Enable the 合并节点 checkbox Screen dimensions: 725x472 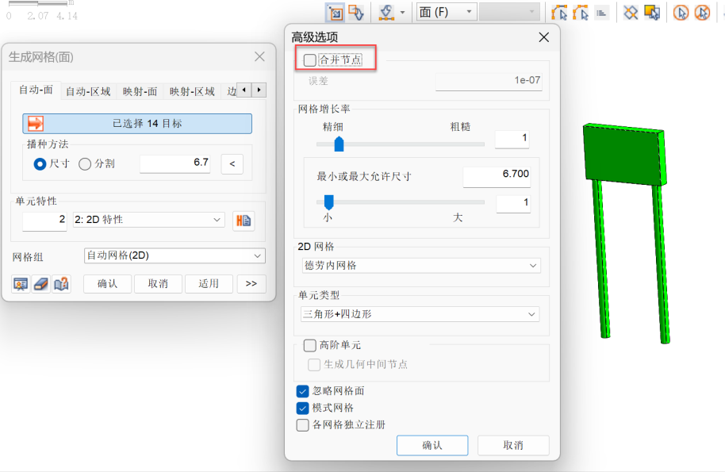(309, 59)
